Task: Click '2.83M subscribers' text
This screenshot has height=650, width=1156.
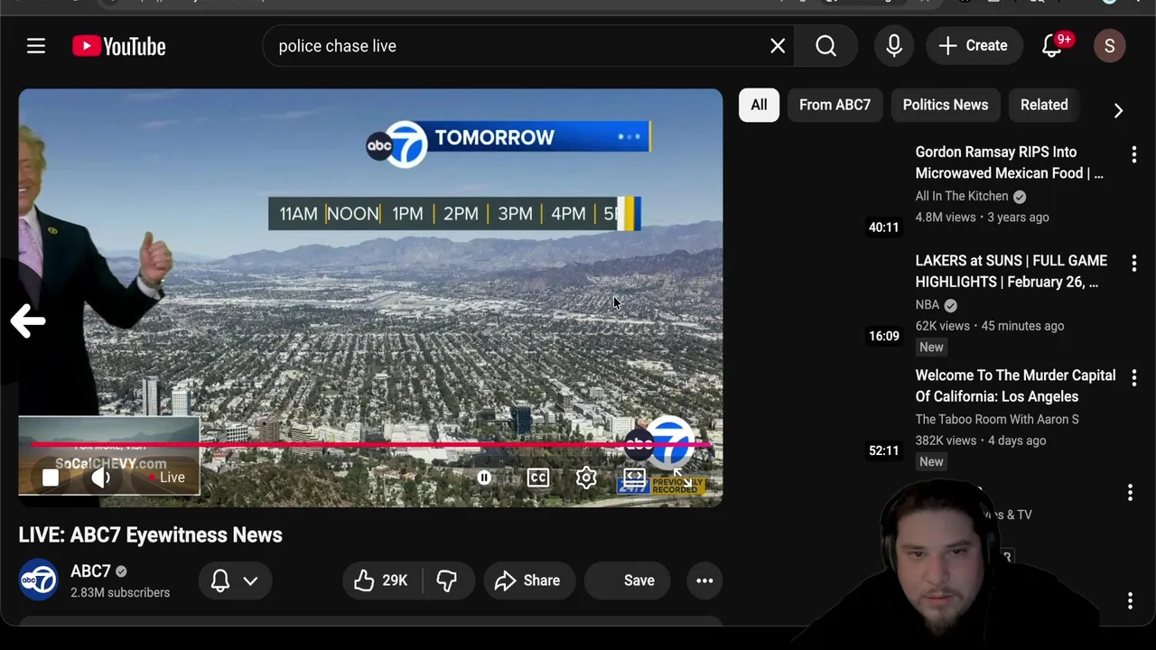Action: point(120,592)
